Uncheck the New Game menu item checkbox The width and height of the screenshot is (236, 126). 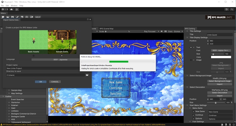click(193, 111)
